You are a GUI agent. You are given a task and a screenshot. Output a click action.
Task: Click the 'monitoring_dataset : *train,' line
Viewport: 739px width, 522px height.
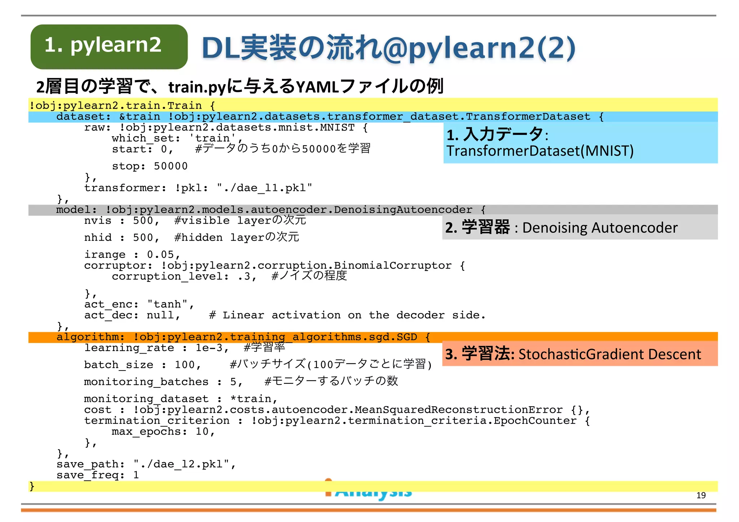[x=181, y=399]
